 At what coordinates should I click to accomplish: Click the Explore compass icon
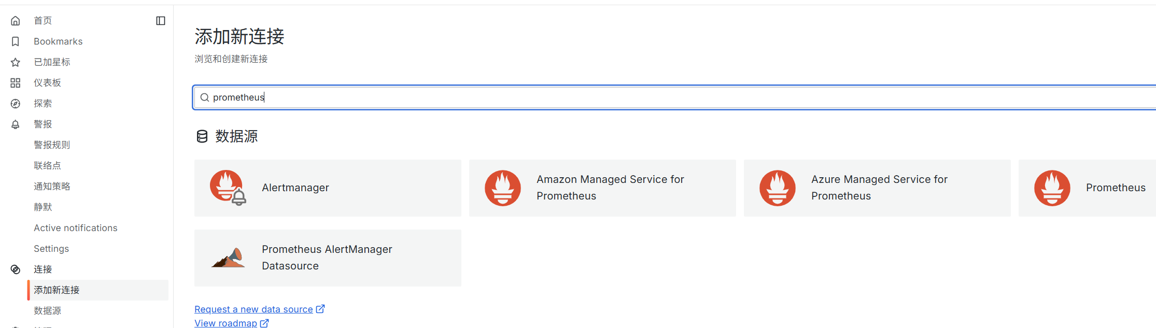pyautogui.click(x=16, y=104)
